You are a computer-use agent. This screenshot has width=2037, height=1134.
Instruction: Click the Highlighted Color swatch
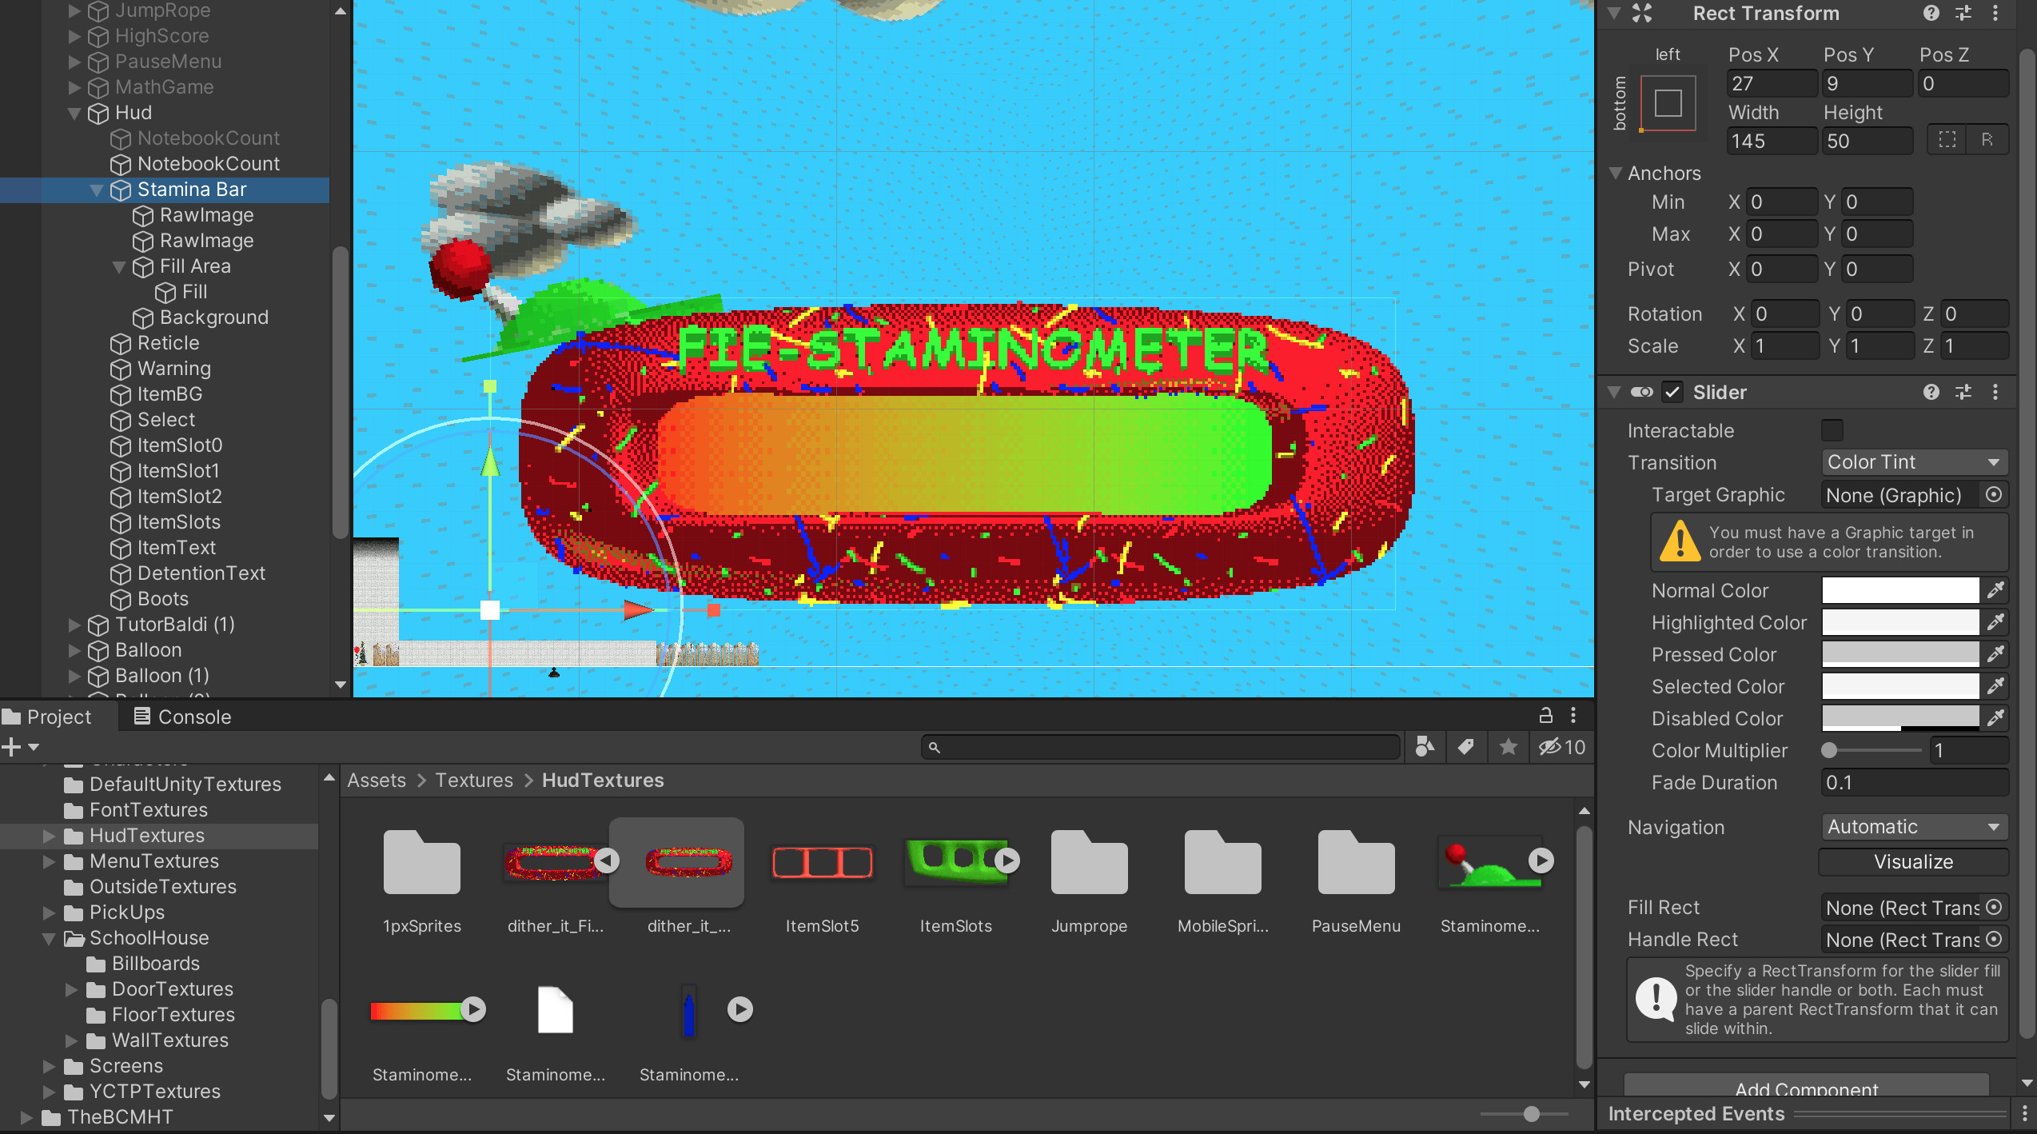tap(1899, 622)
